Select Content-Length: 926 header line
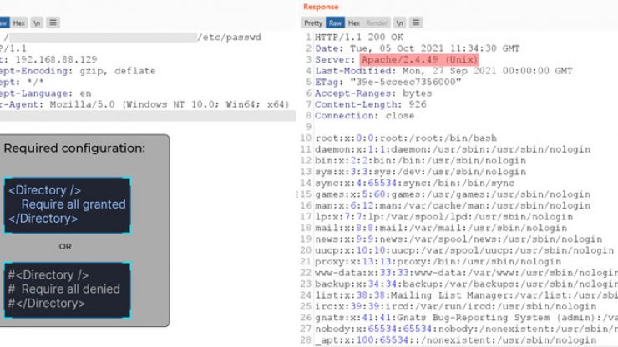This screenshot has height=347, width=618. coord(370,104)
